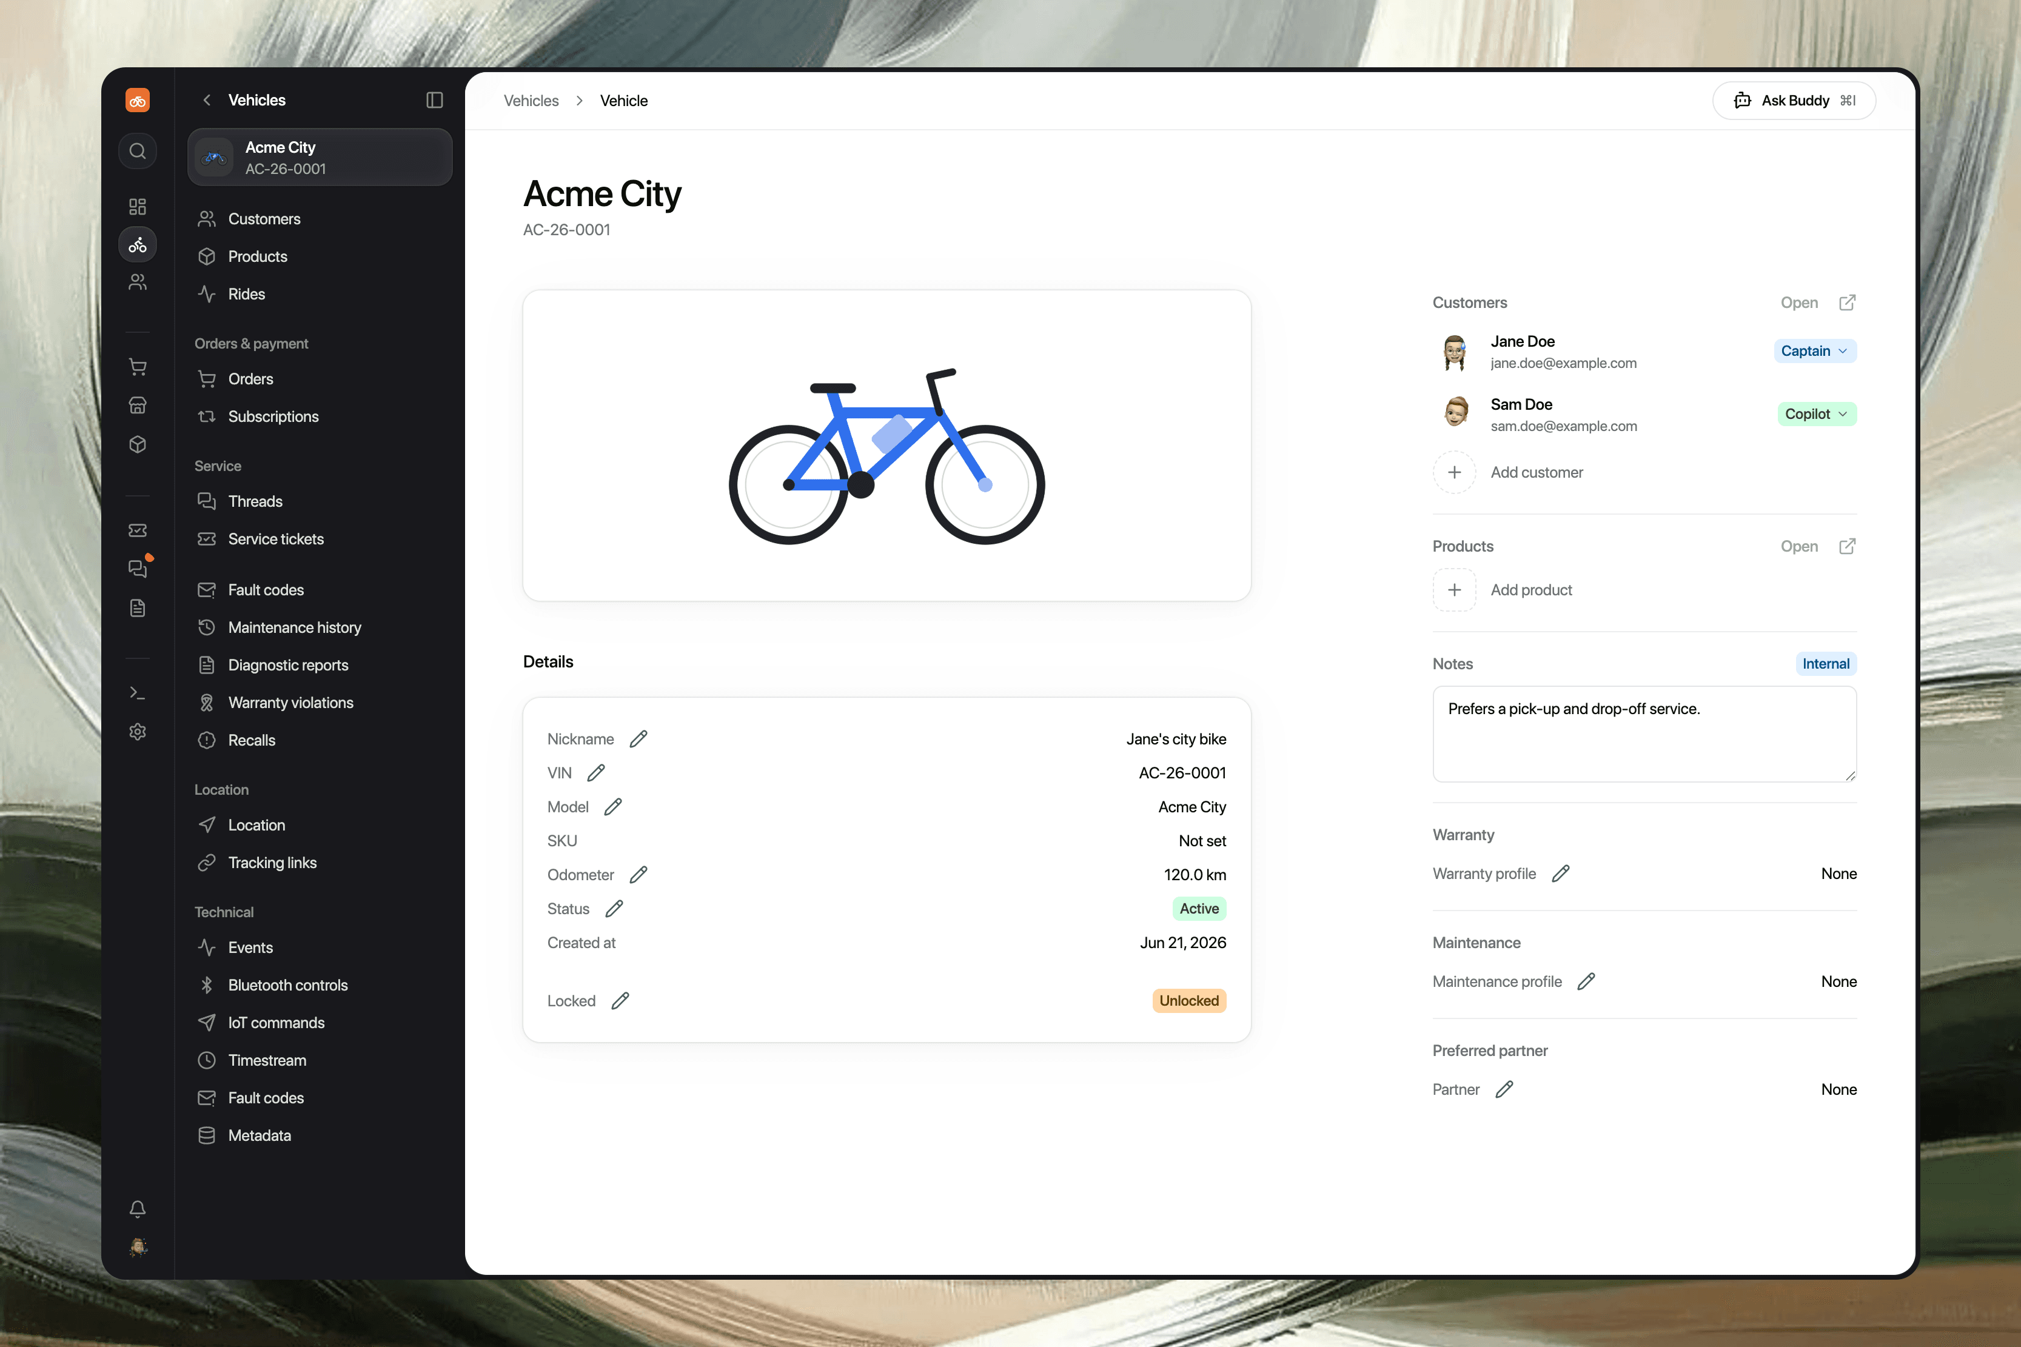The width and height of the screenshot is (2021, 1347).
Task: Go back with Vehicles chevron arrow
Action: [207, 101]
